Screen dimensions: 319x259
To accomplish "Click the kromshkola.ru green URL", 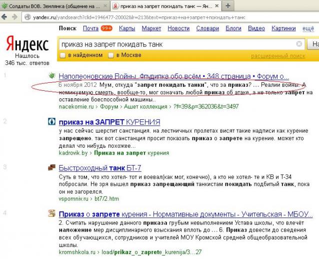I will [x=77, y=252].
